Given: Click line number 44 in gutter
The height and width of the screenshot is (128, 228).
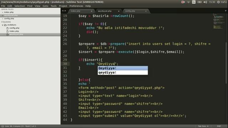Looking at the screenshot, I should [65, 120].
